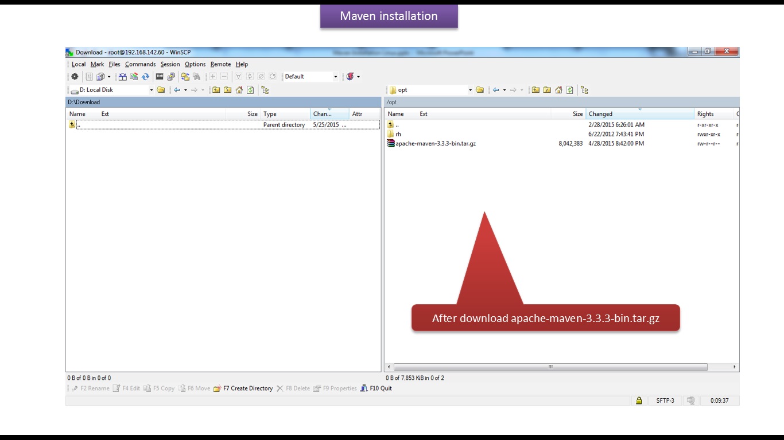Click F2 Rename button
Viewport: 784px width, 440px height.
click(90, 388)
